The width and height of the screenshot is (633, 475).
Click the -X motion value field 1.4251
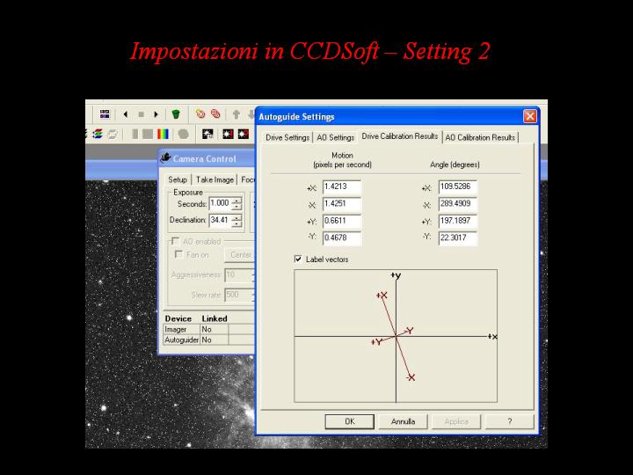pos(342,204)
